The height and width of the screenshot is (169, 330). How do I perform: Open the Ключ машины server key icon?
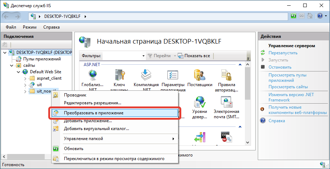point(119,74)
